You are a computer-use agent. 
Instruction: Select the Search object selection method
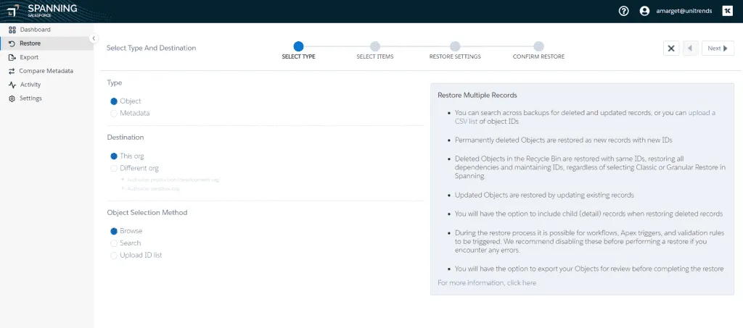[114, 243]
